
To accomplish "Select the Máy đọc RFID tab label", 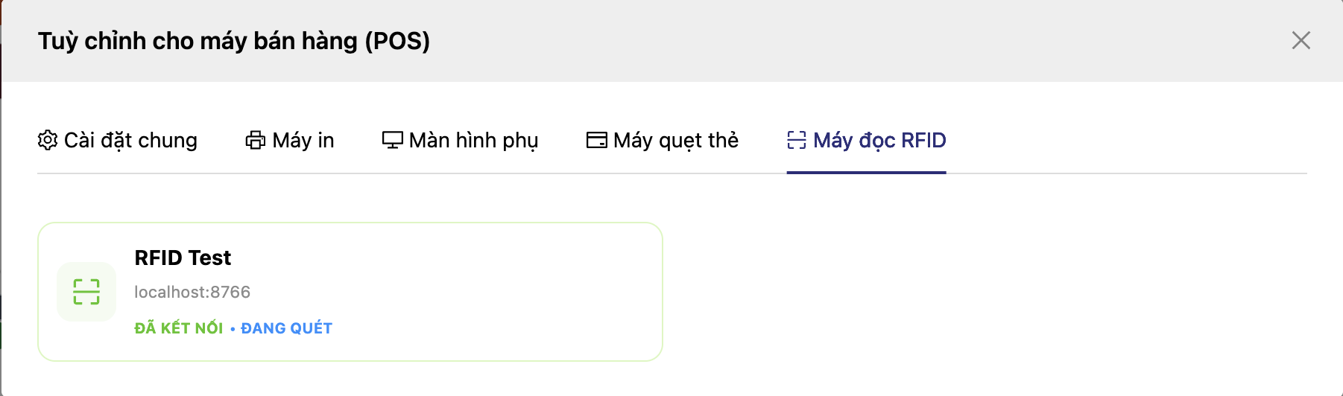I will 879,140.
